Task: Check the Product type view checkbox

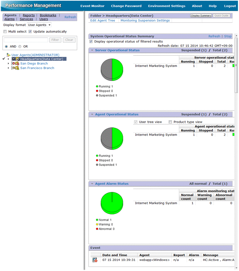Action: pyautogui.click(x=170, y=122)
